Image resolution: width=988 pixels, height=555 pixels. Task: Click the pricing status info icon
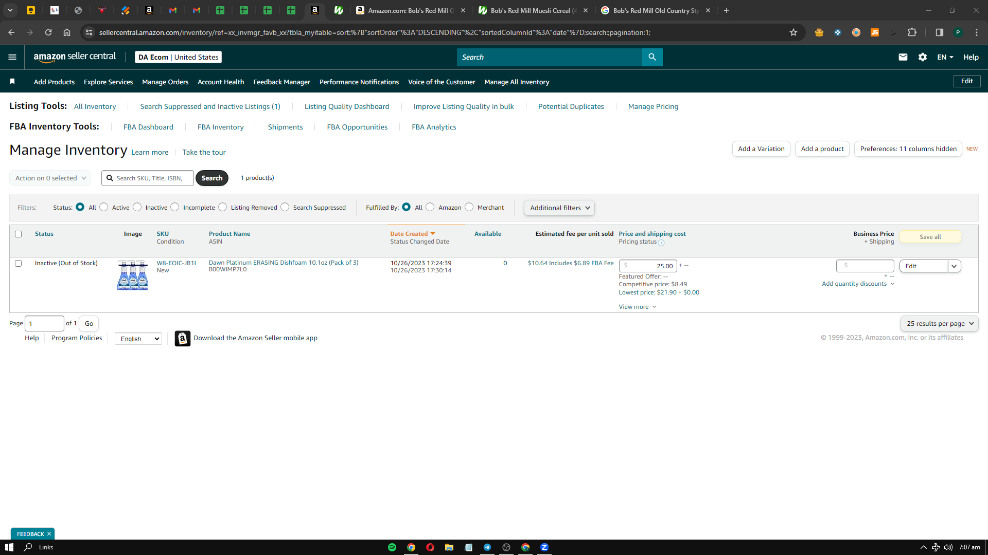[x=661, y=243]
